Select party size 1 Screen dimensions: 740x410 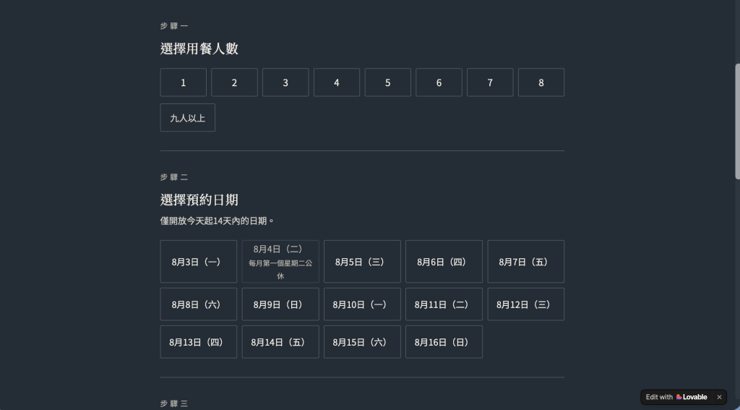coord(183,82)
